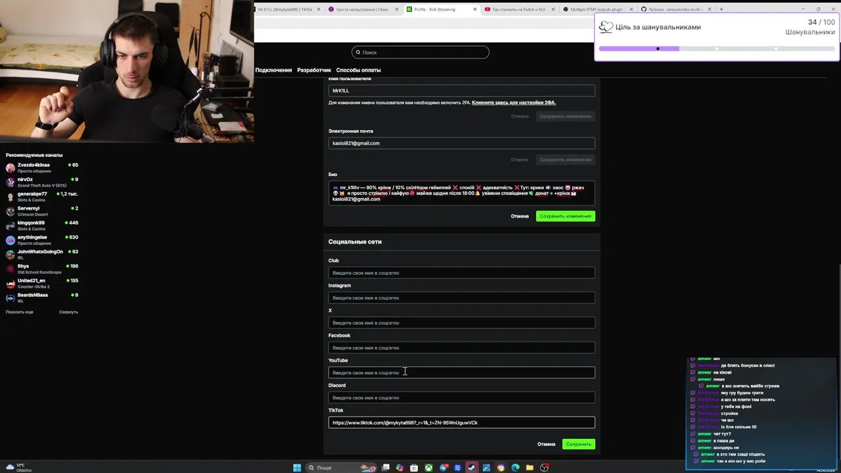Screen dimensions: 841x473
Task: Click the Facebook social network field
Action: 462,348
